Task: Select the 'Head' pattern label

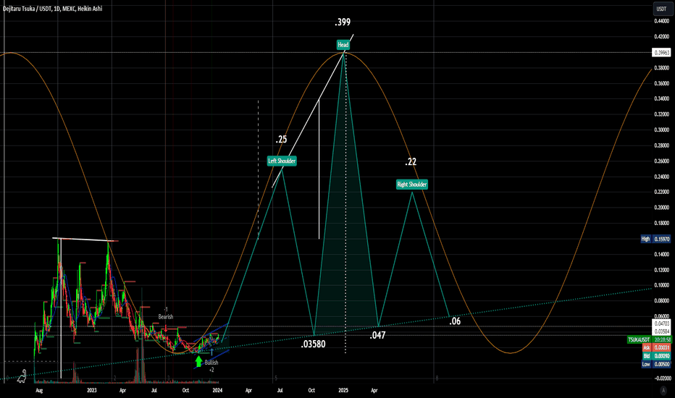Action: [x=343, y=44]
